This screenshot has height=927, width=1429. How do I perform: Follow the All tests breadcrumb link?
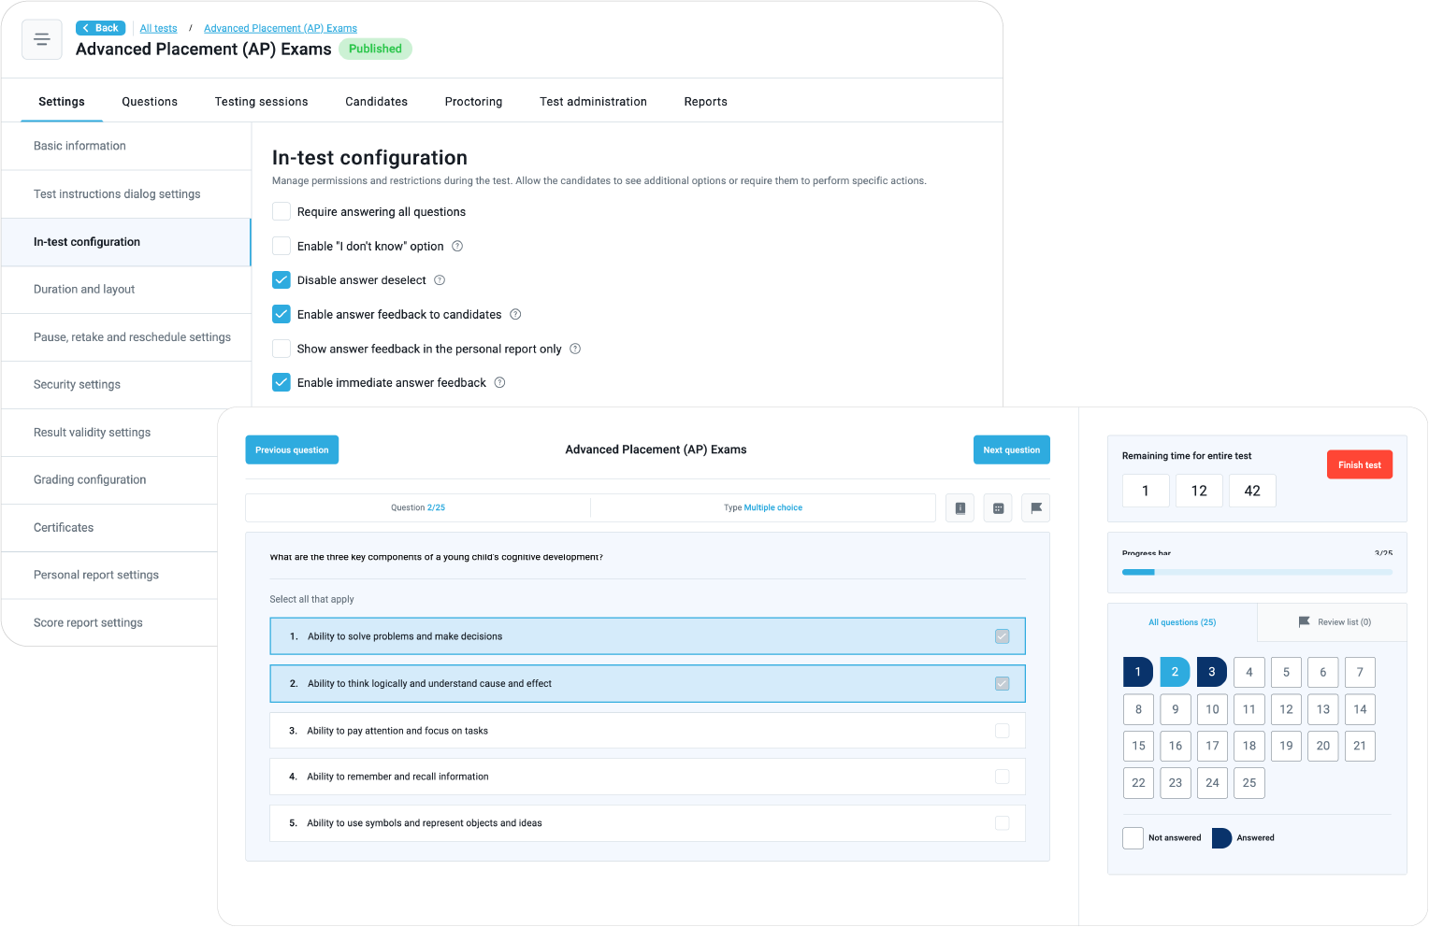coord(158,28)
